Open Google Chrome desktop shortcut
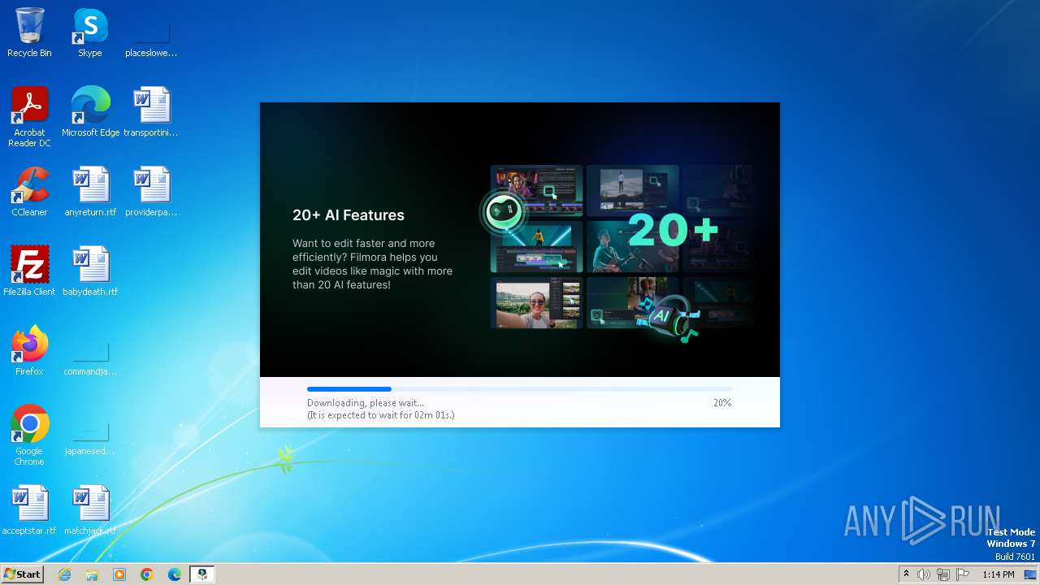 pyautogui.click(x=29, y=435)
